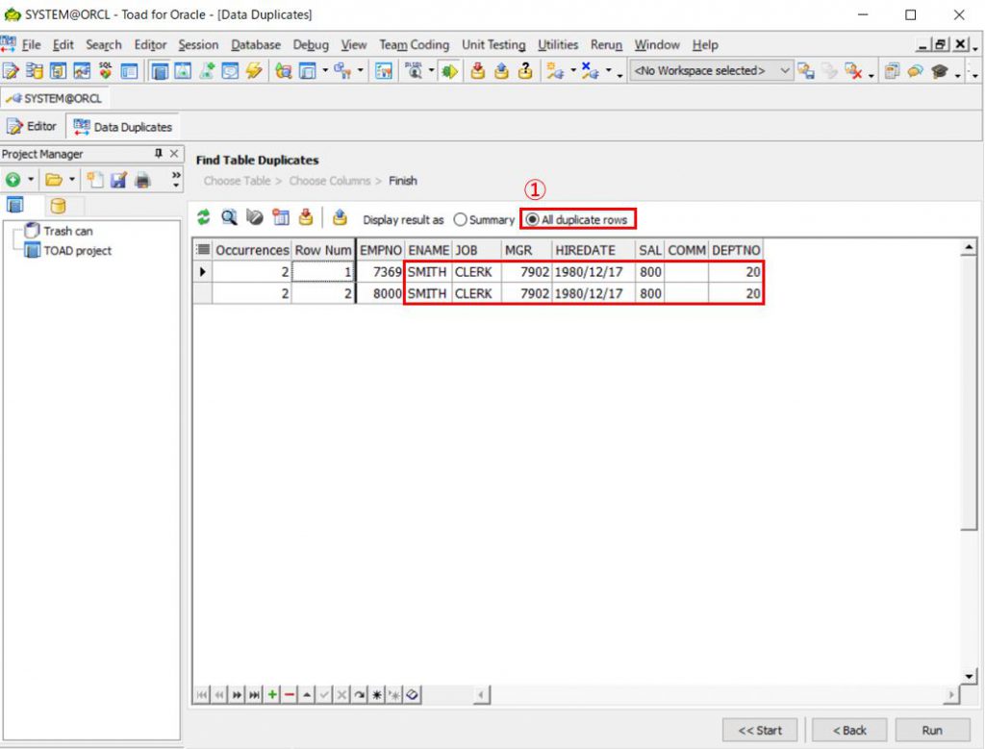Viewport: 985px width, 749px height.
Task: Jump to last record navigator button
Action: (x=254, y=694)
